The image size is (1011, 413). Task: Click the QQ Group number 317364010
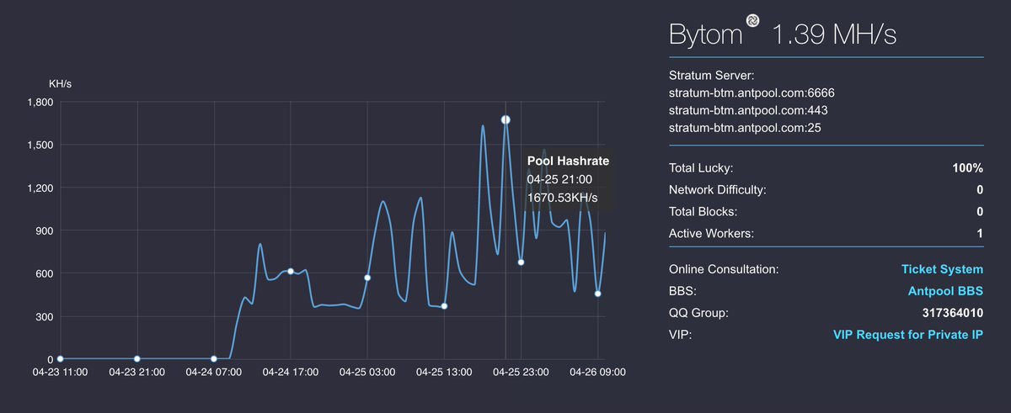click(x=953, y=313)
